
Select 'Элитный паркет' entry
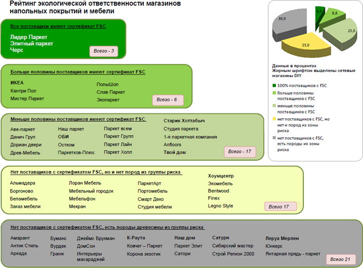click(32, 43)
